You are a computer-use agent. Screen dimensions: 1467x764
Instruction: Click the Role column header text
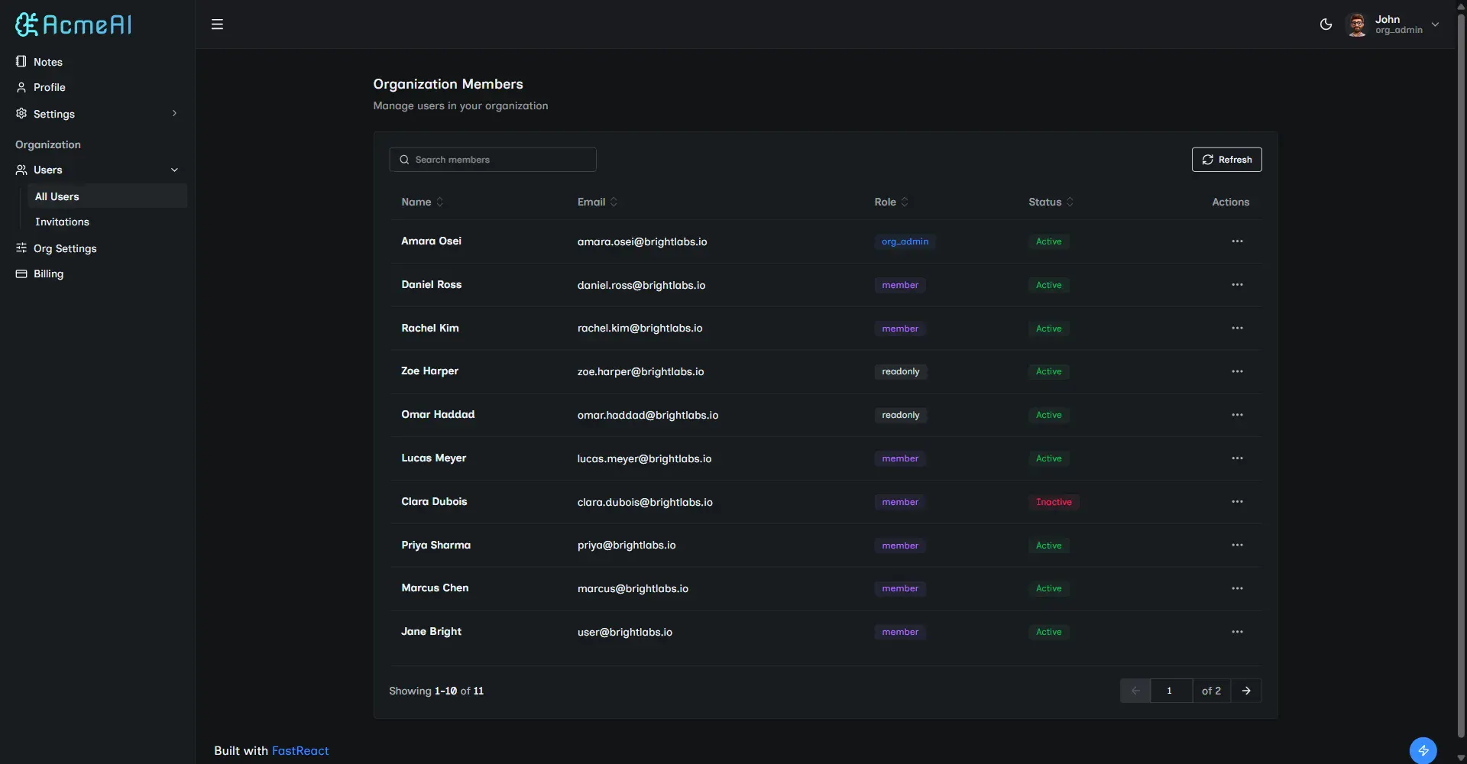(885, 202)
